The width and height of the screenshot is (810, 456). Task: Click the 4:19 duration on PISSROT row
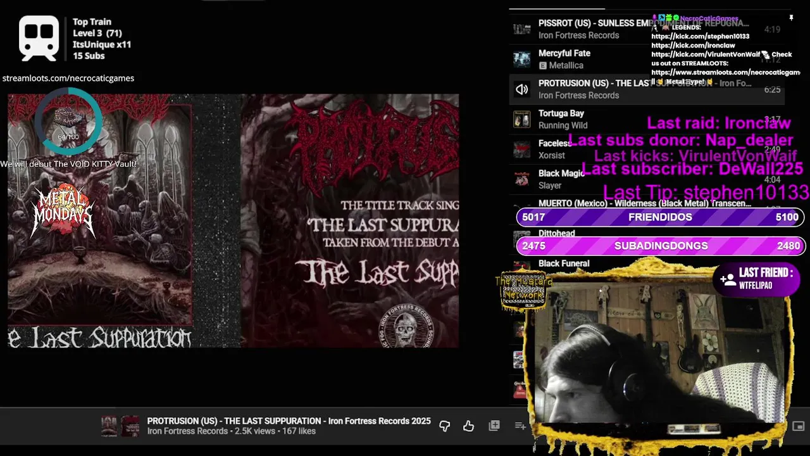point(772,29)
